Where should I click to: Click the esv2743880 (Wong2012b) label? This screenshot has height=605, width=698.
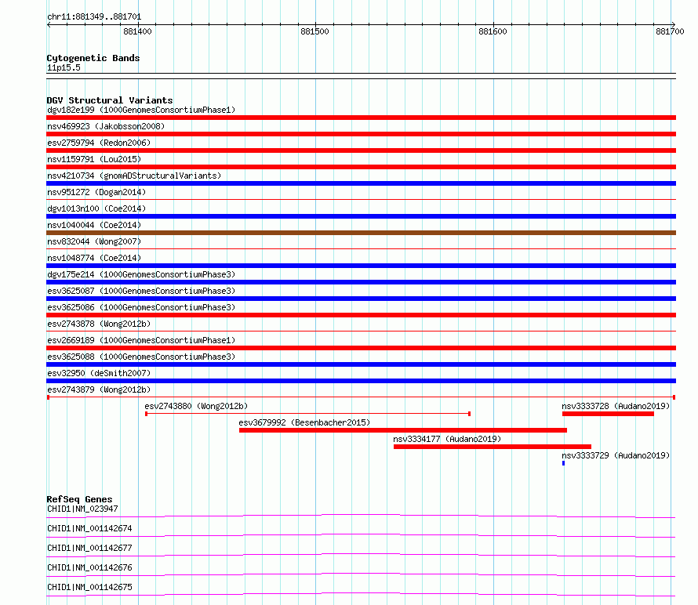coord(196,406)
